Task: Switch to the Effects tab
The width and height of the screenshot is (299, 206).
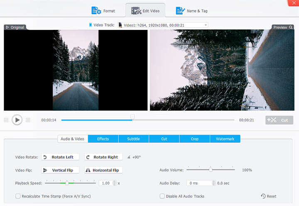Action: coord(103,139)
